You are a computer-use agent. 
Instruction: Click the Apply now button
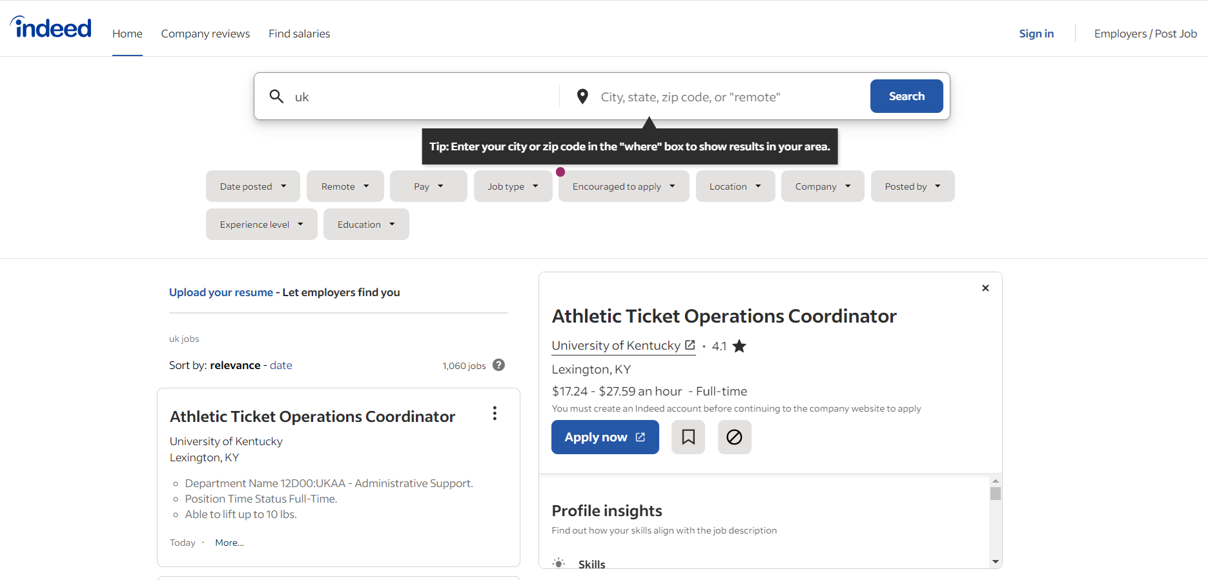click(x=604, y=437)
